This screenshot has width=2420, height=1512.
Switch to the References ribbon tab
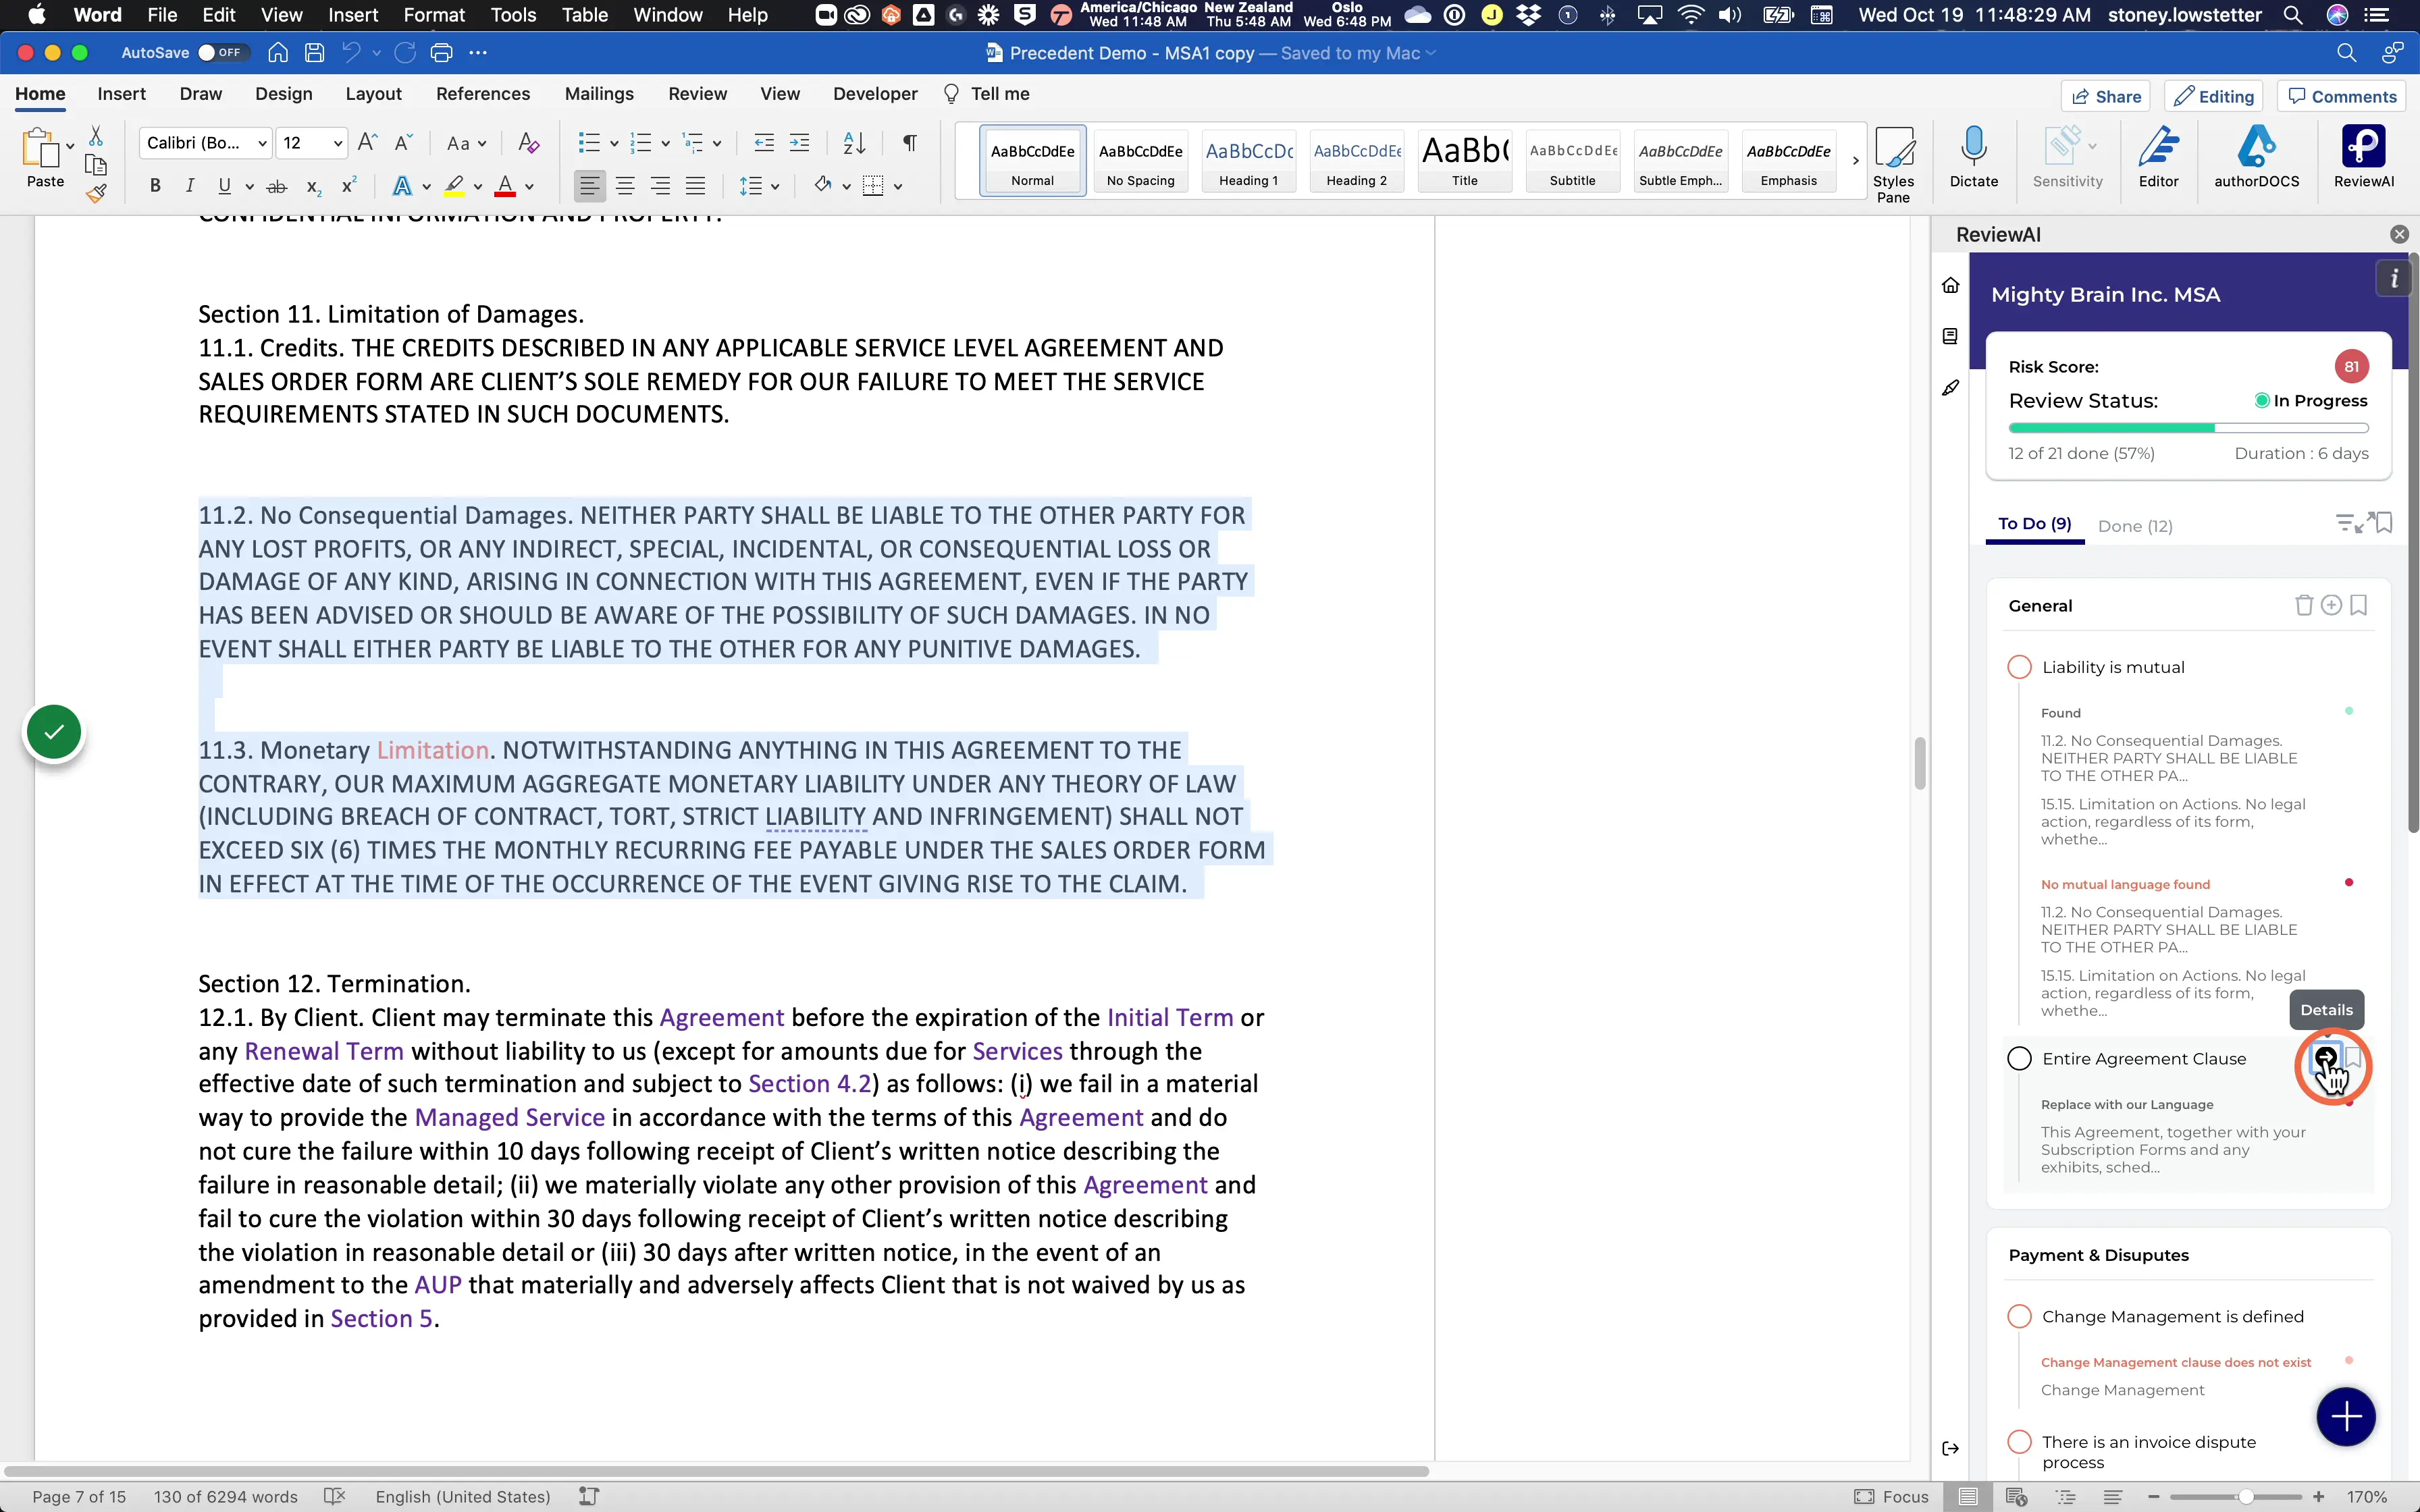pos(483,94)
